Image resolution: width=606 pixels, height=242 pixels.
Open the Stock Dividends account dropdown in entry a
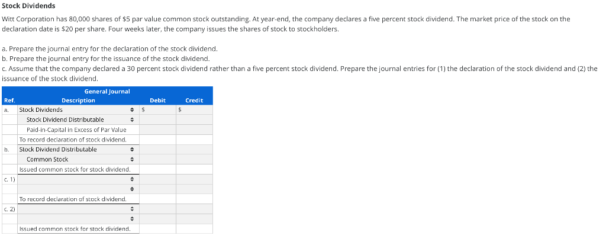[77, 110]
